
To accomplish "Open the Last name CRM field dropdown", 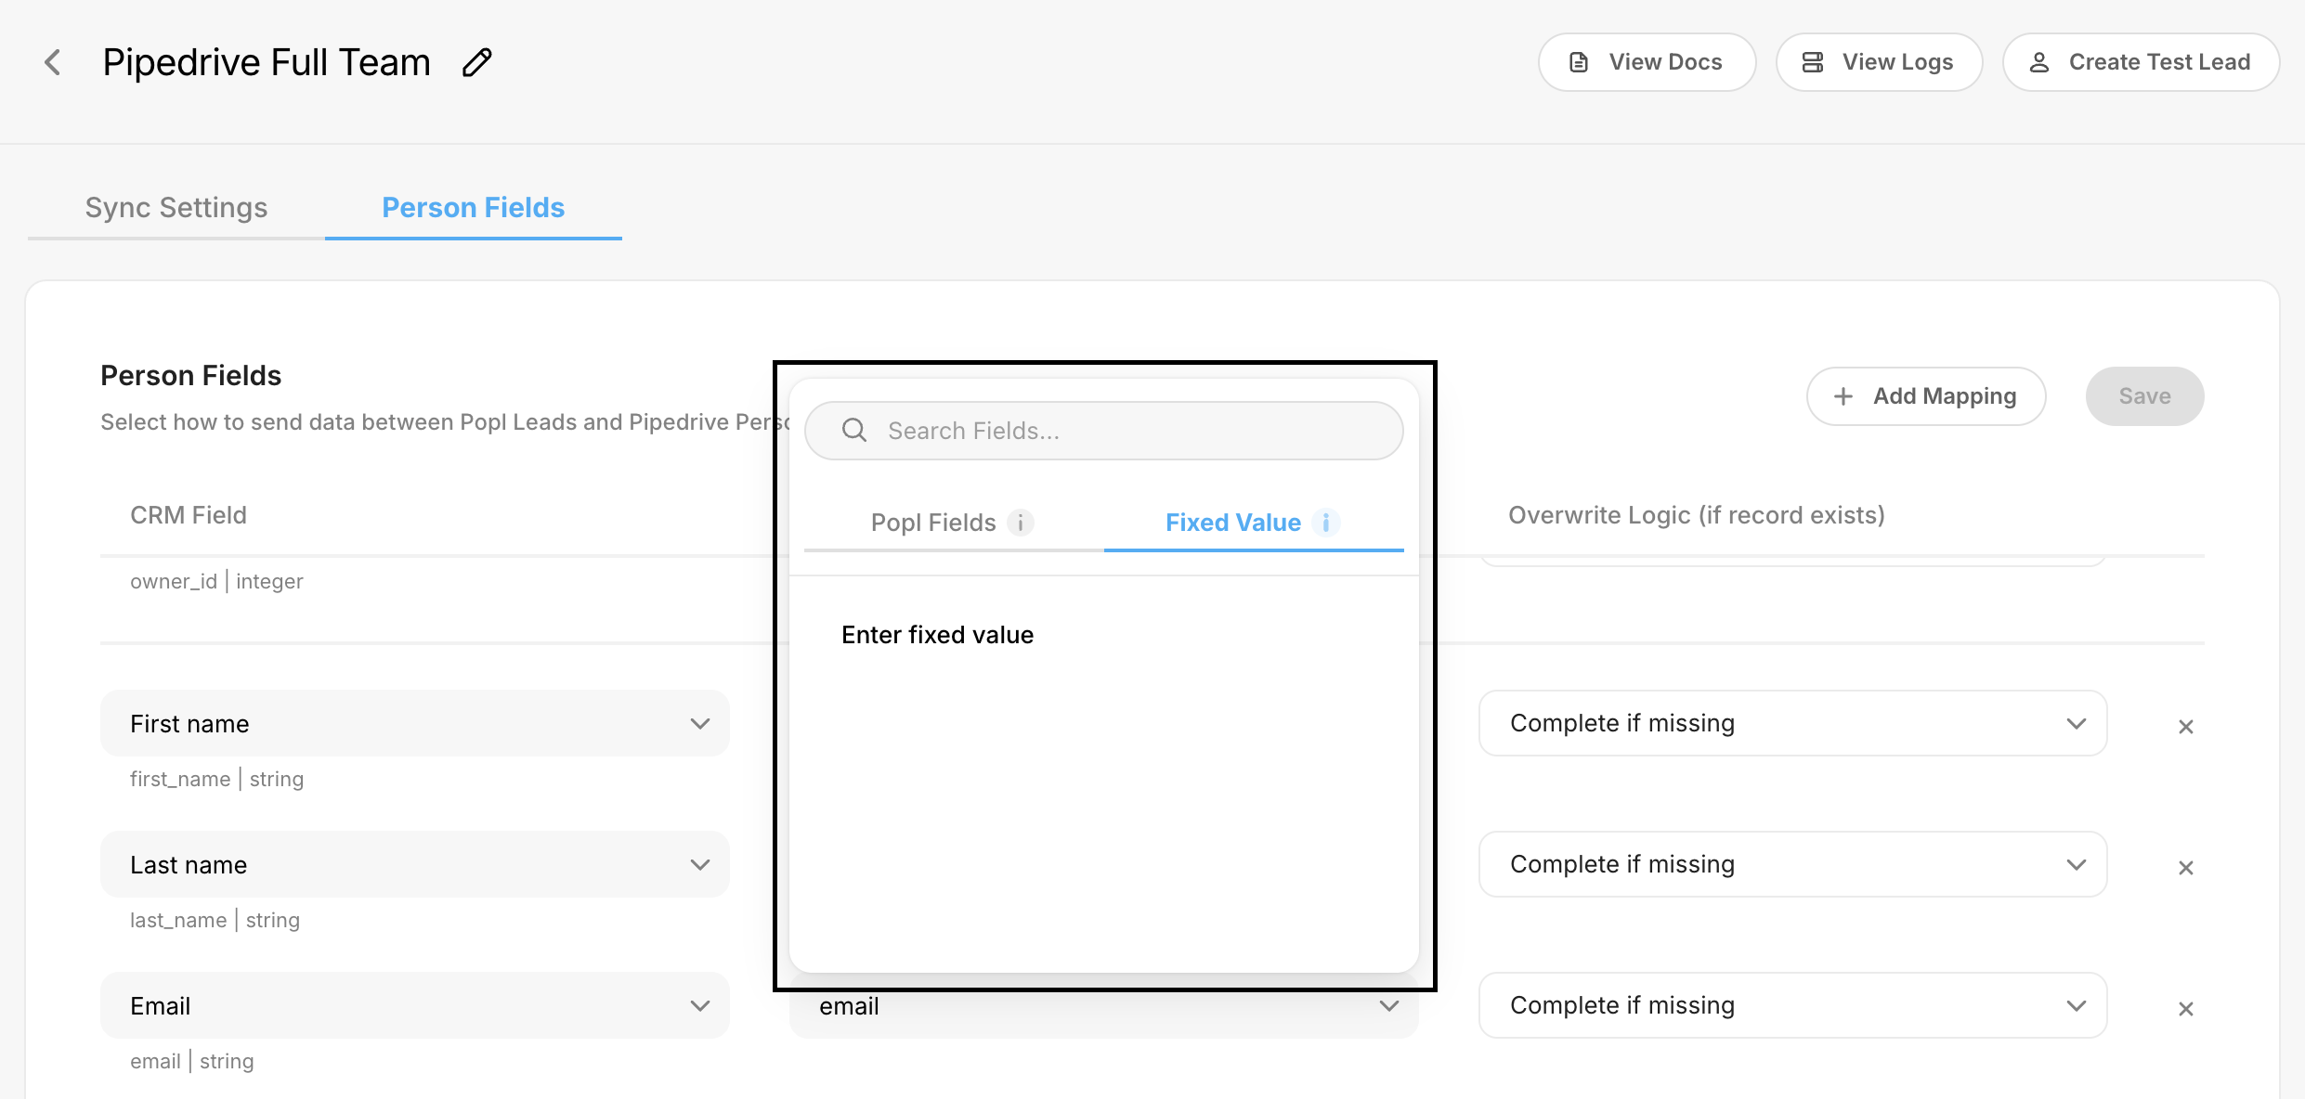I will point(414,864).
